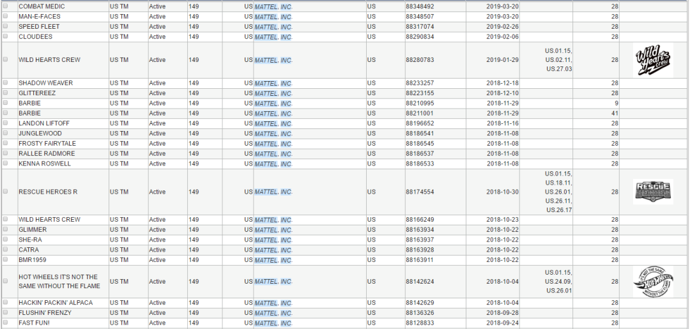Open MATTEL, INC. link for FLUSHIN' FRENZY
The width and height of the screenshot is (690, 329).
click(273, 313)
